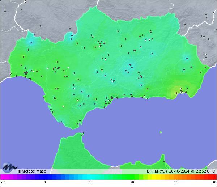Click the '-10' temperature scale label

click(x=3, y=182)
